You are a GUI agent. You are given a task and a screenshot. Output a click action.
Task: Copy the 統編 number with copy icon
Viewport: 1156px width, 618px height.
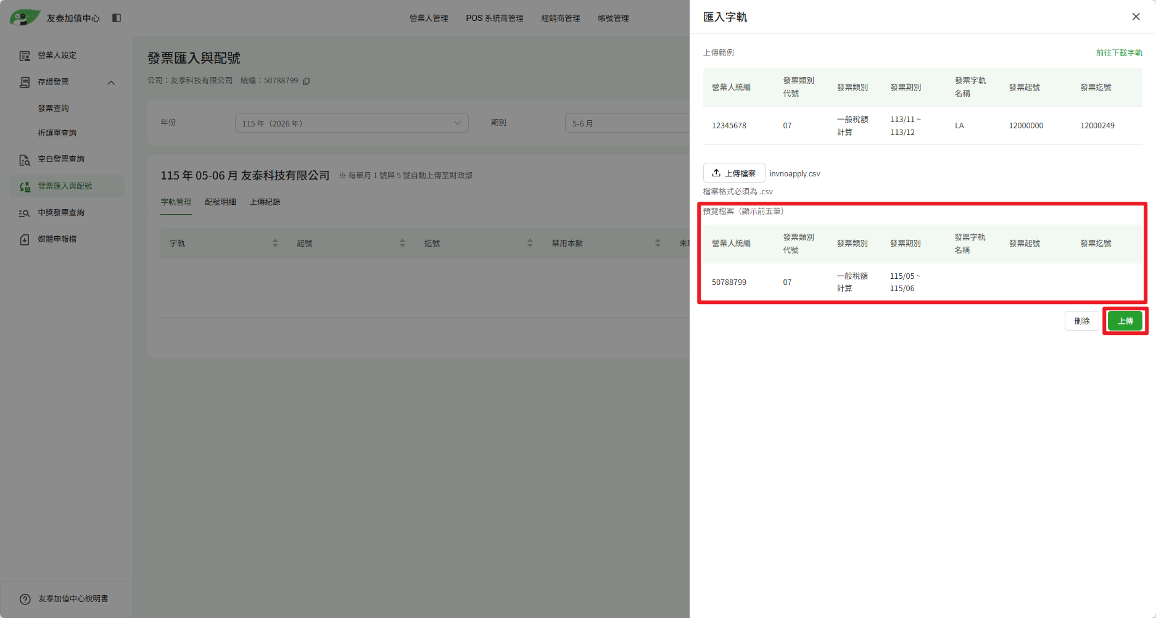pos(307,81)
